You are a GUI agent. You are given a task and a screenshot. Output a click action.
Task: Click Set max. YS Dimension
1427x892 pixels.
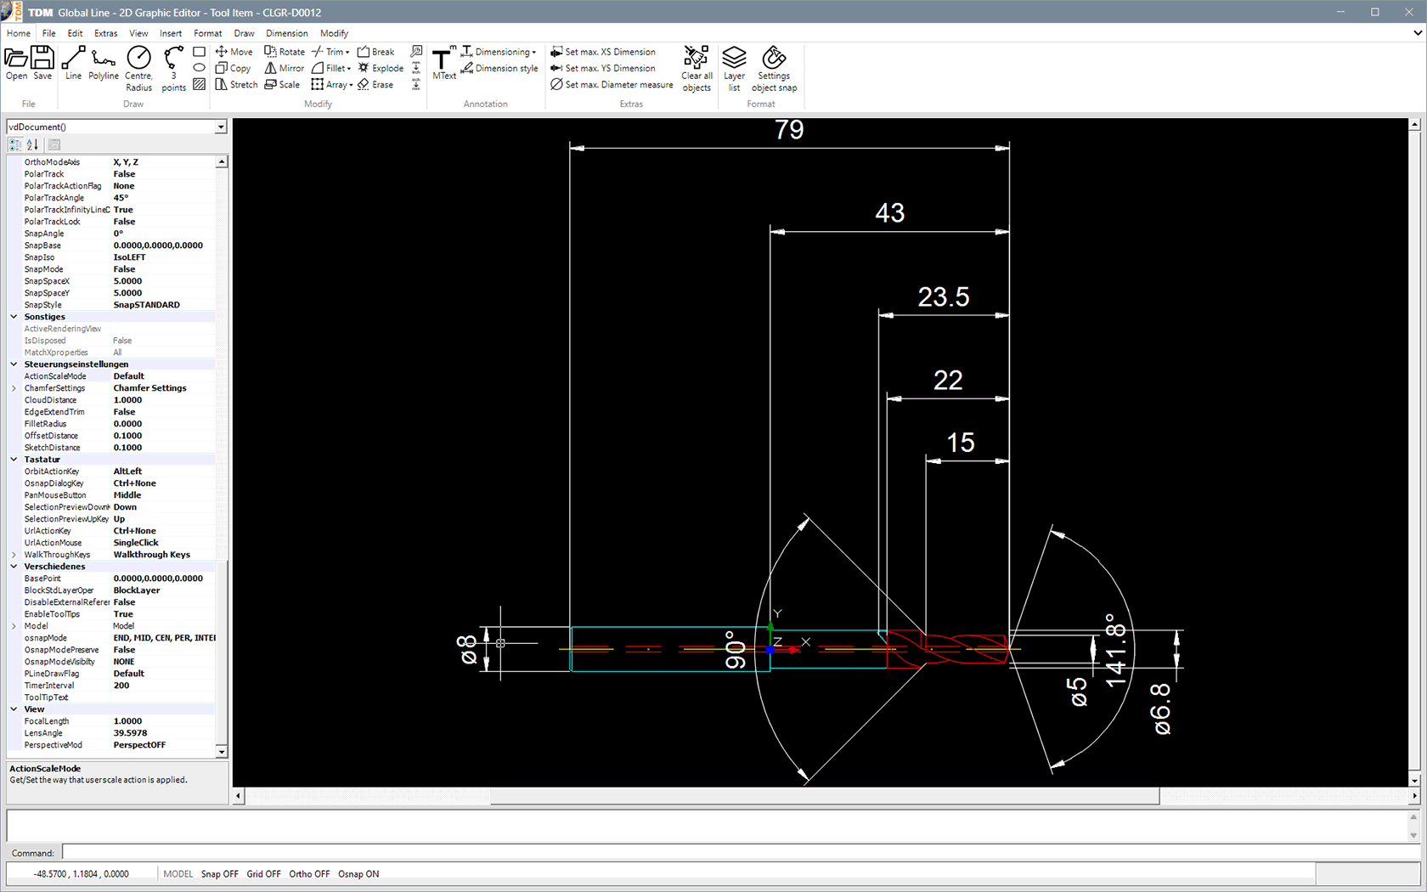pyautogui.click(x=603, y=68)
